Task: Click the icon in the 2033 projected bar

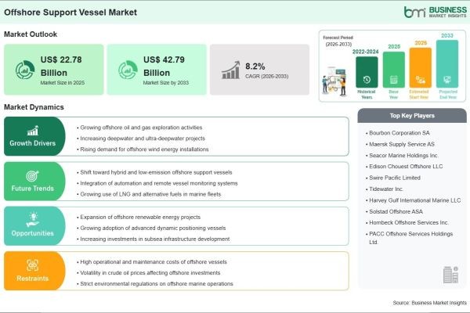Action: [x=447, y=80]
